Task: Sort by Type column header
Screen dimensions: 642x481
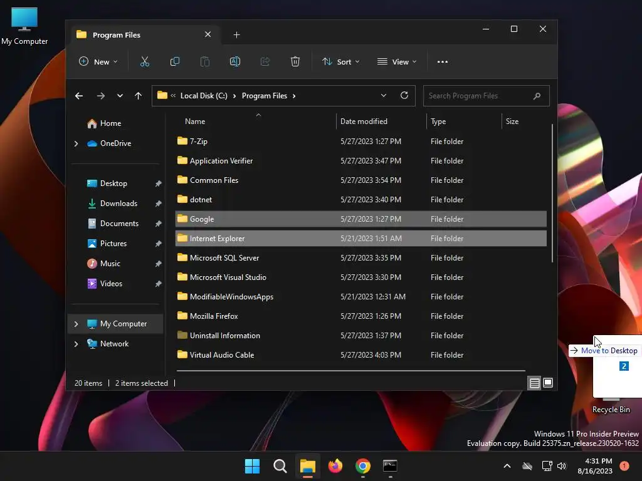Action: pyautogui.click(x=464, y=122)
